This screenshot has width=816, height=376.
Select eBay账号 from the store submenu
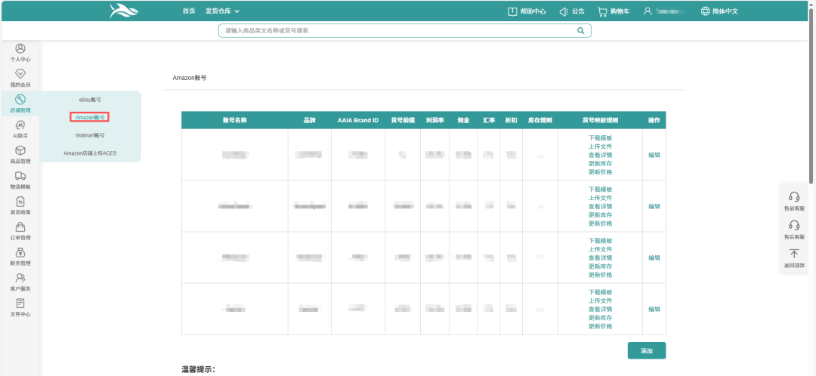[90, 100]
